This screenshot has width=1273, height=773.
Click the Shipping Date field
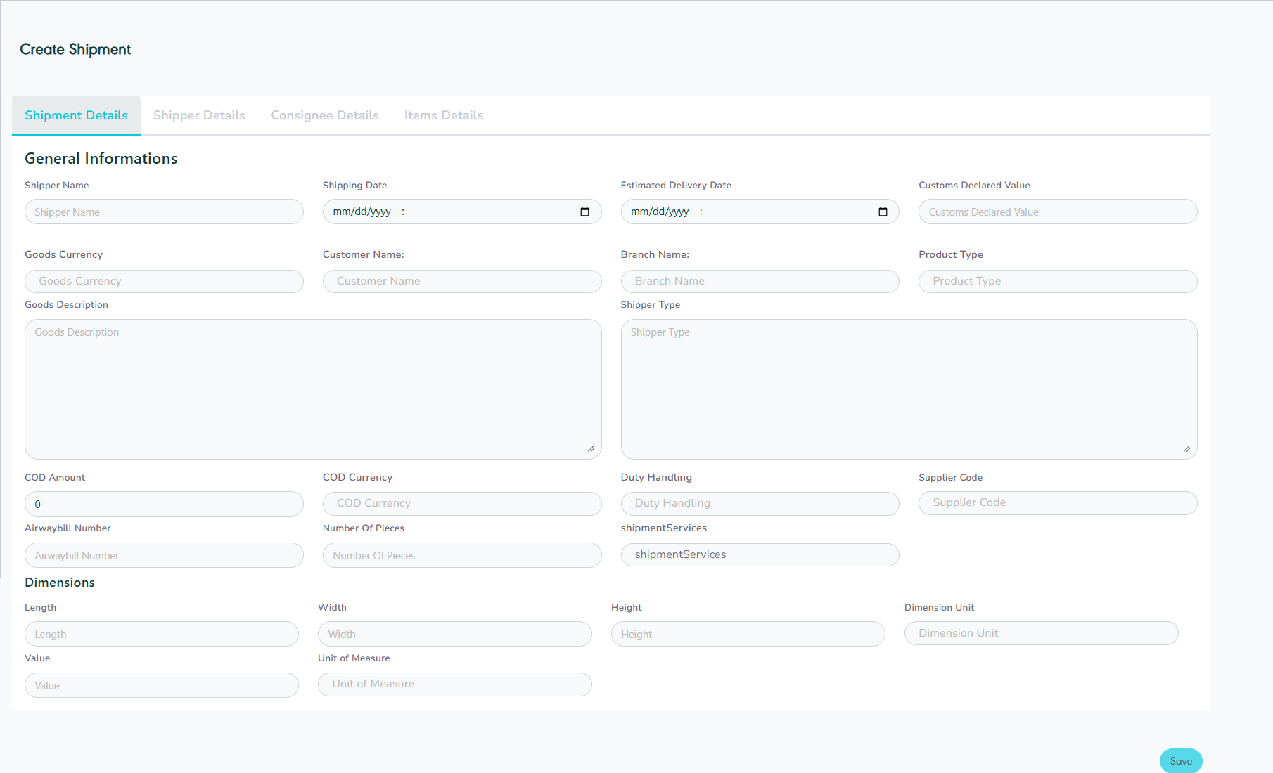[462, 212]
